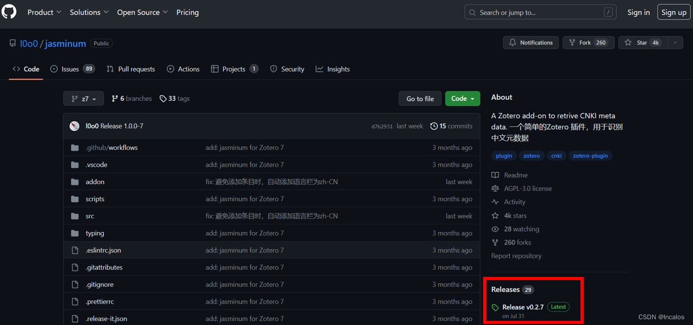Click the fork icon beside 260 forks
Screen dimensions: 693x325
point(495,242)
